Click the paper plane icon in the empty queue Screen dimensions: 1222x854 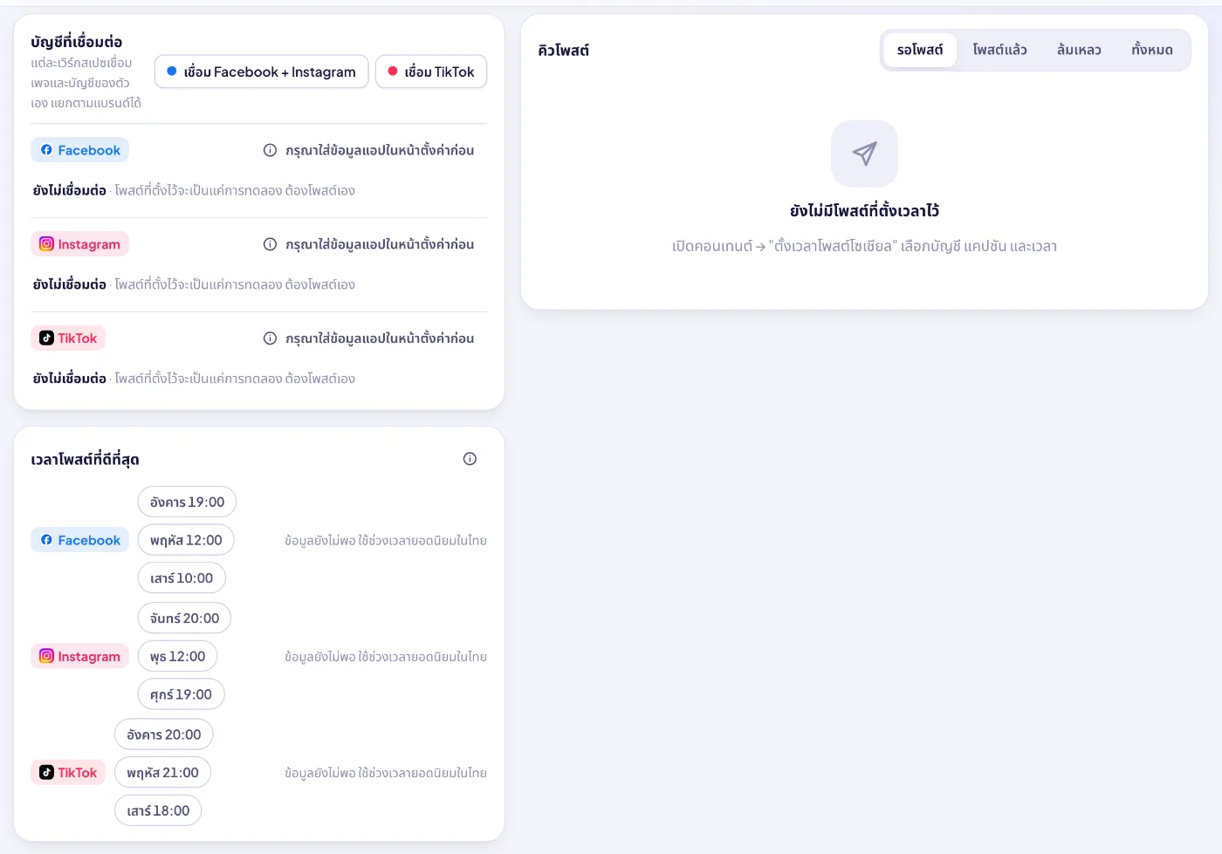[x=864, y=154]
